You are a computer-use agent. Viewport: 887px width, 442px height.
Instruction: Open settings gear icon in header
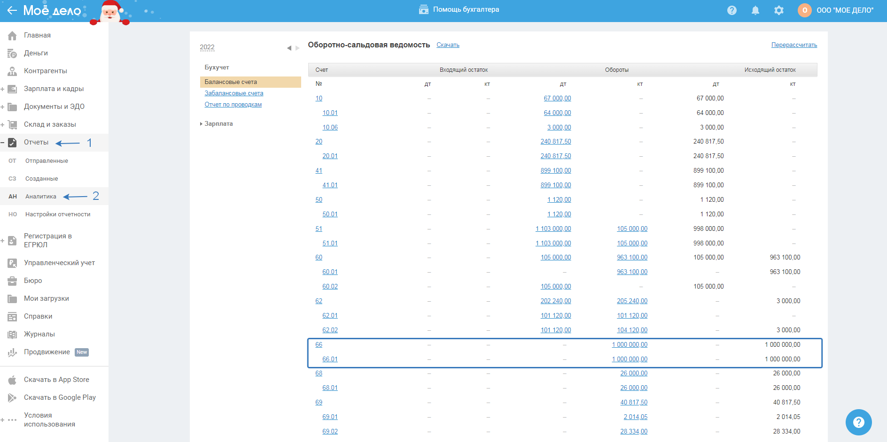(x=778, y=10)
